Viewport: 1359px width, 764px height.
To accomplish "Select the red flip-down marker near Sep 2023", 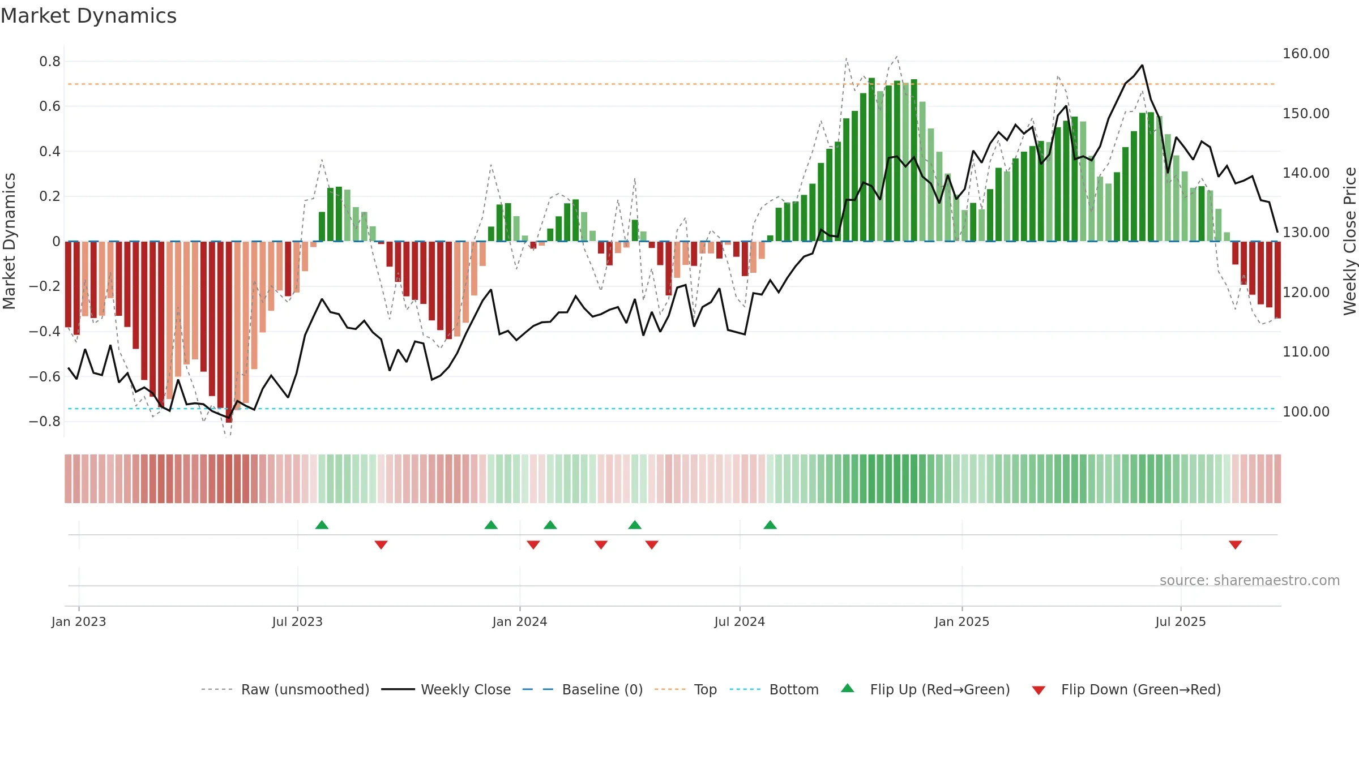I will click(x=381, y=544).
